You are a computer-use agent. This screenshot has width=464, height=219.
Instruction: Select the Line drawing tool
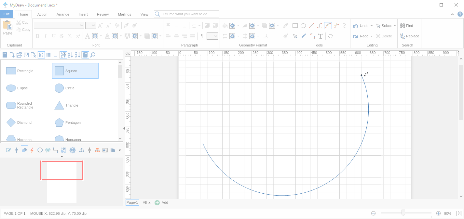click(311, 26)
